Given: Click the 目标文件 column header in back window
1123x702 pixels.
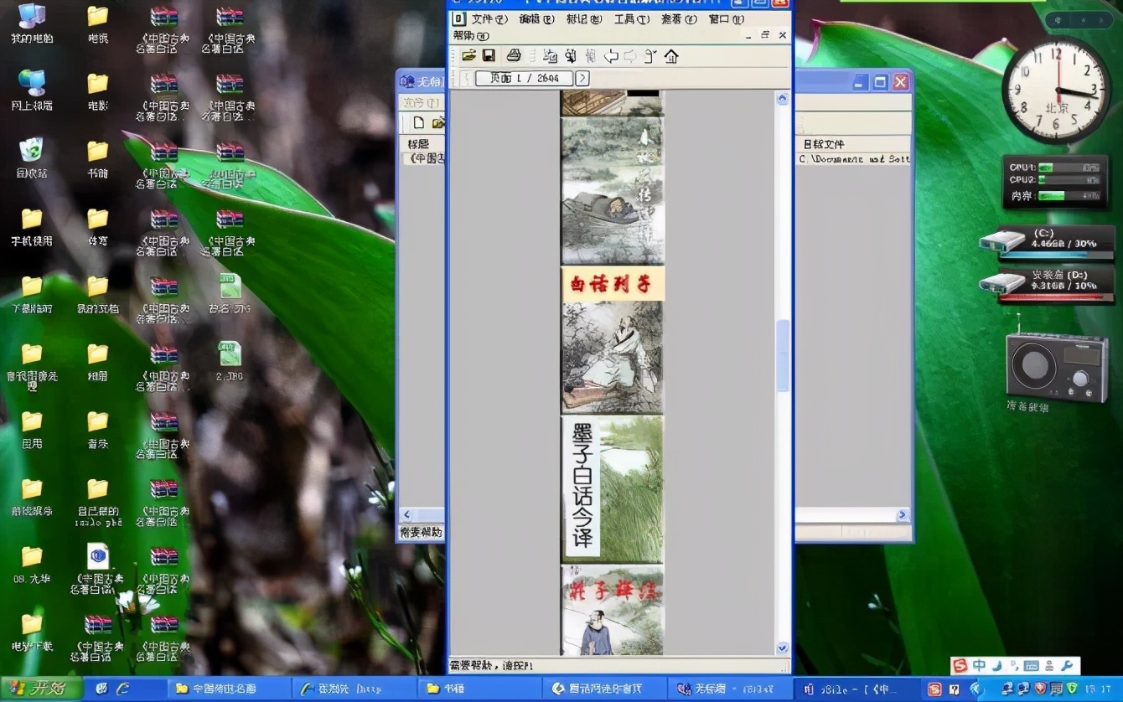Looking at the screenshot, I should pos(853,144).
